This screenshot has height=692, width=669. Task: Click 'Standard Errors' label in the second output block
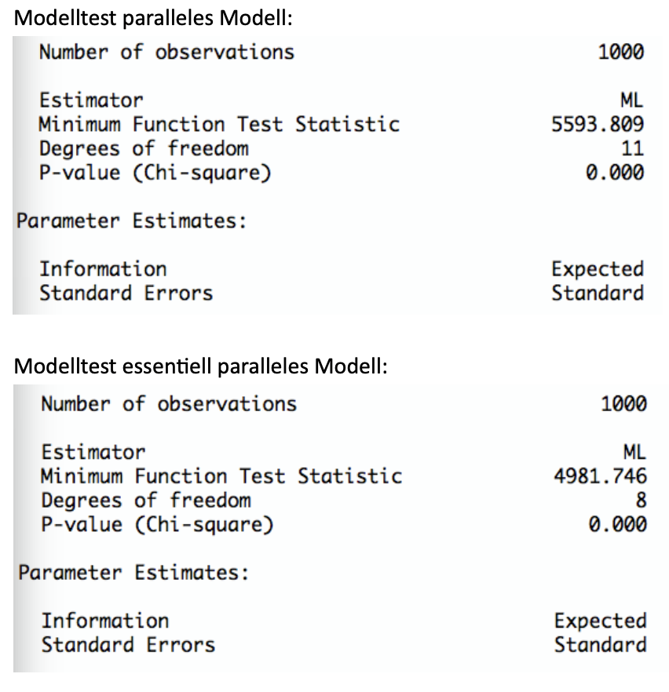(x=128, y=645)
